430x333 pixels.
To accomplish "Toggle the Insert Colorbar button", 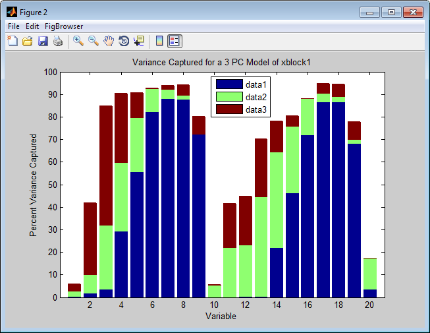I will 159,41.
